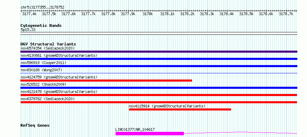Screen dimensions: 307x137
Task: Open nsv4121478 (gnomADStructuralVariants) variant label
Action: click(59, 92)
